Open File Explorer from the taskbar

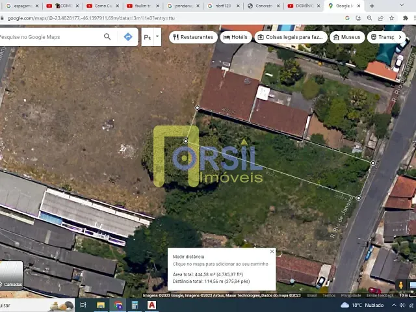101,305
